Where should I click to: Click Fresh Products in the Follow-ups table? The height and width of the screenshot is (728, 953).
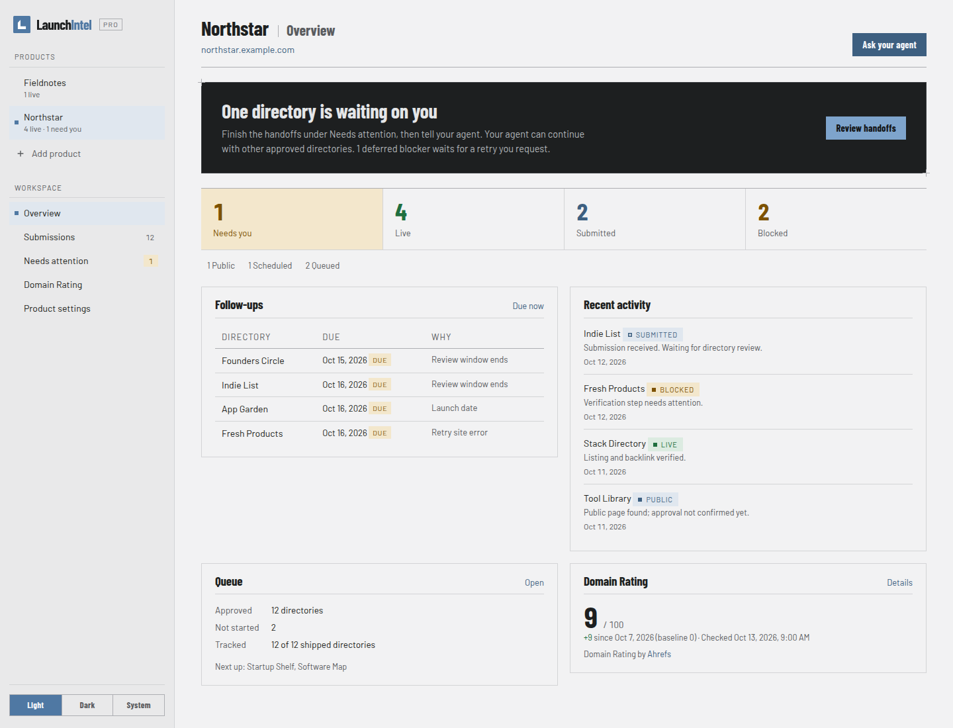pos(252,433)
